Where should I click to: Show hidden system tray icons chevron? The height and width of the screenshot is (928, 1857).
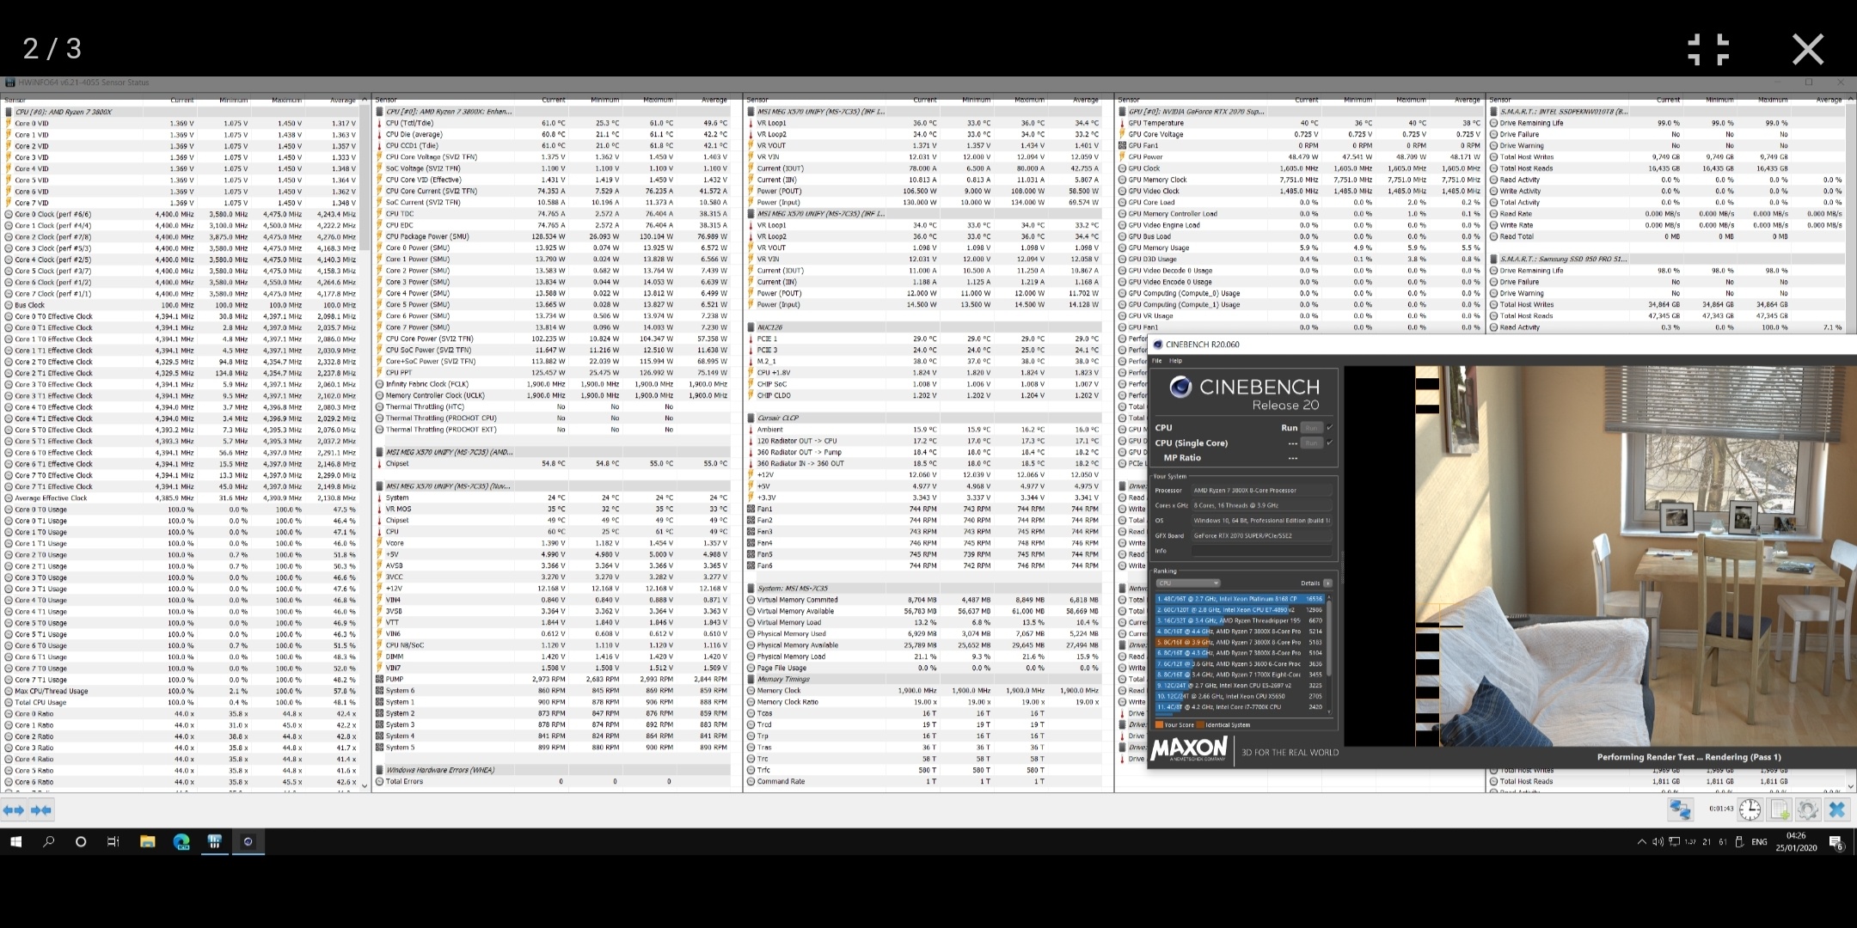point(1641,842)
